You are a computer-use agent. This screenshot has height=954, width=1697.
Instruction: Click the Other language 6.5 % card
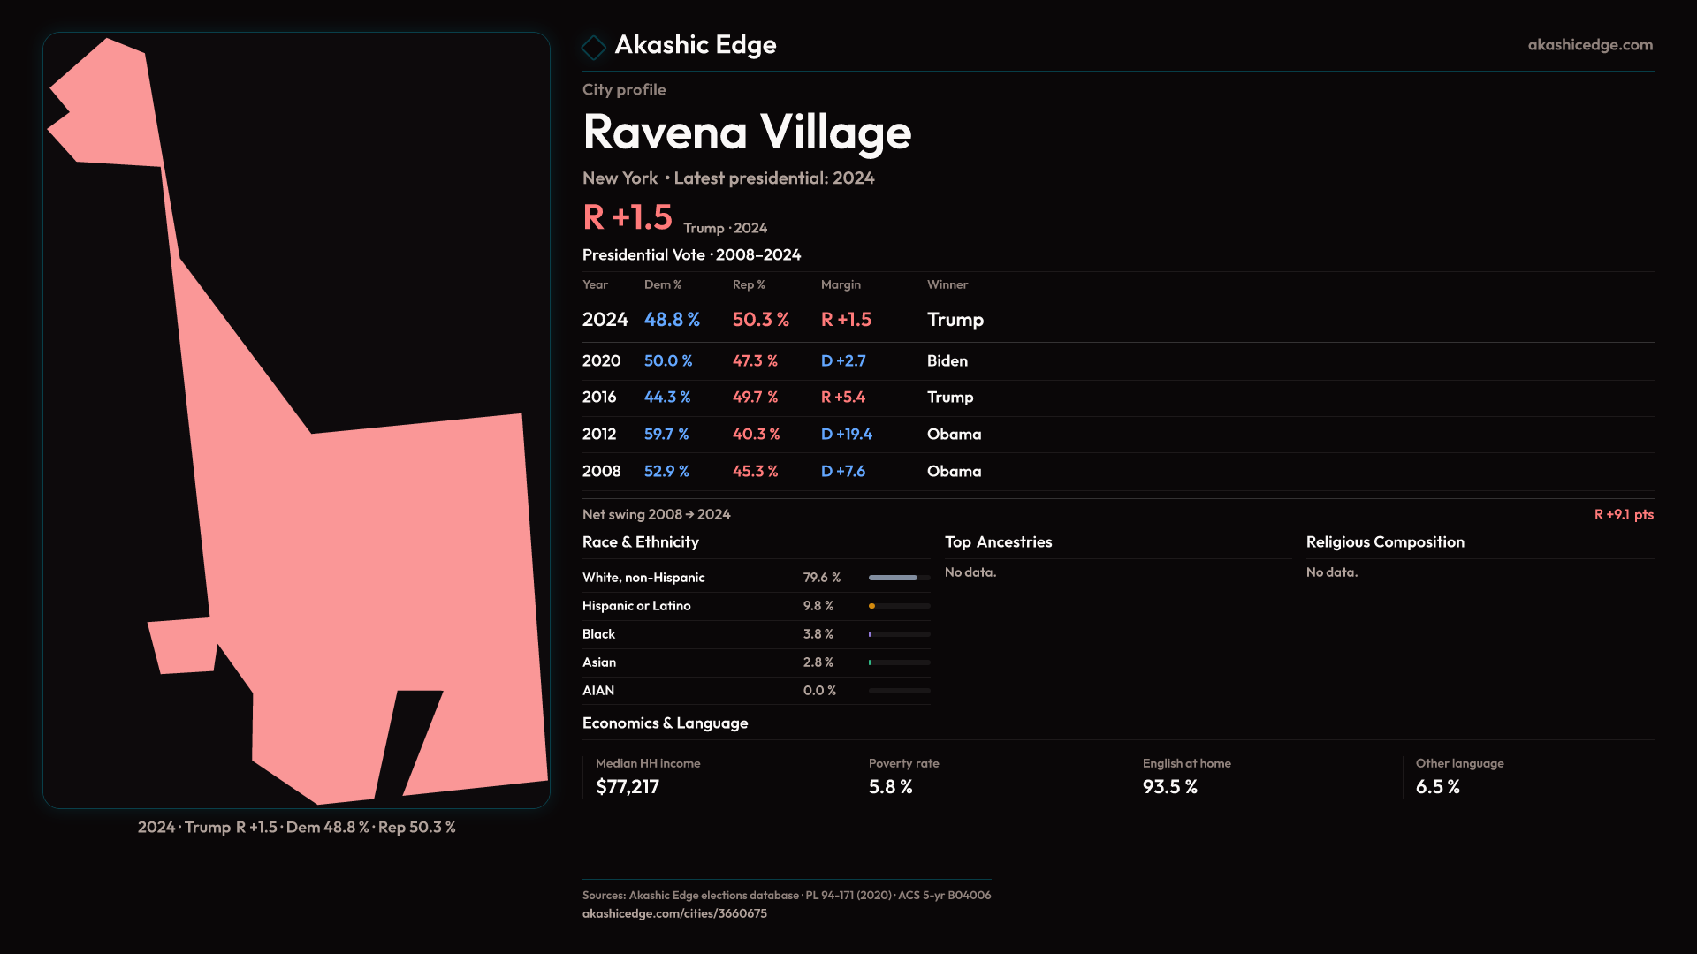coord(1459,776)
